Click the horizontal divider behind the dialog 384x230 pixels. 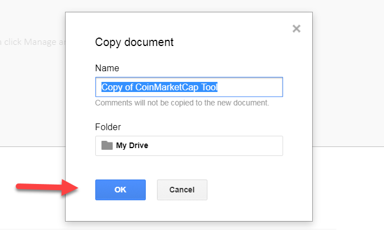click(348, 146)
